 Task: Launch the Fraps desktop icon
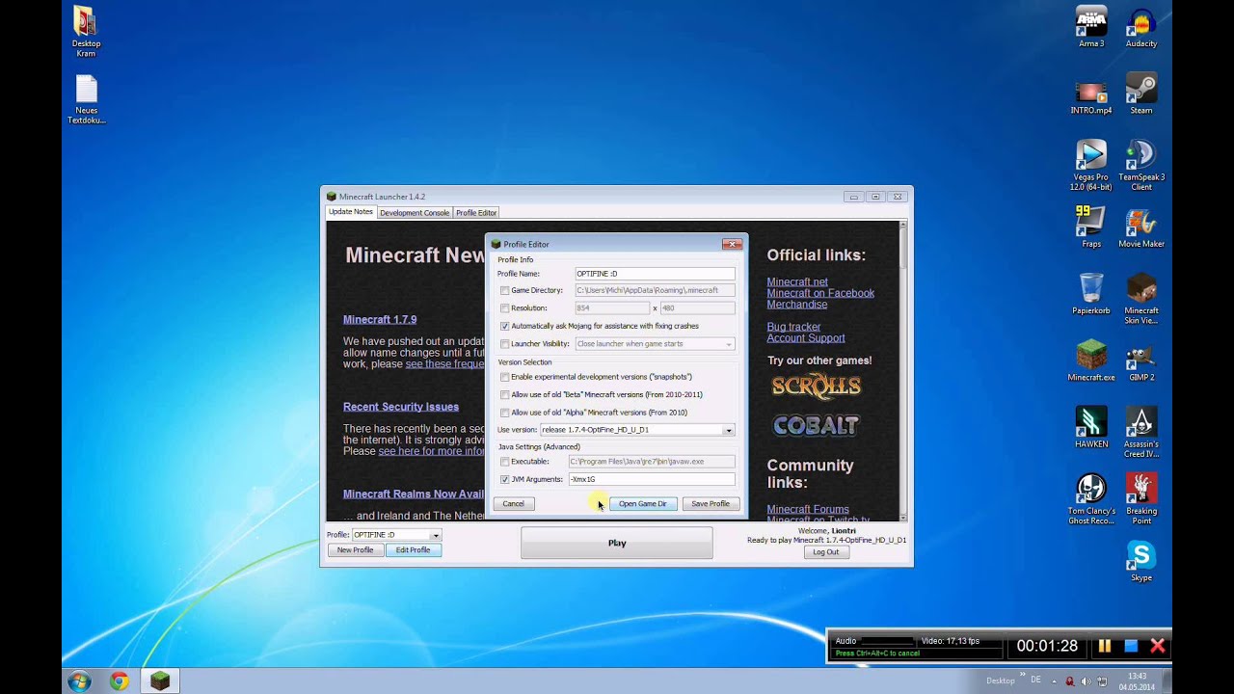click(1091, 227)
